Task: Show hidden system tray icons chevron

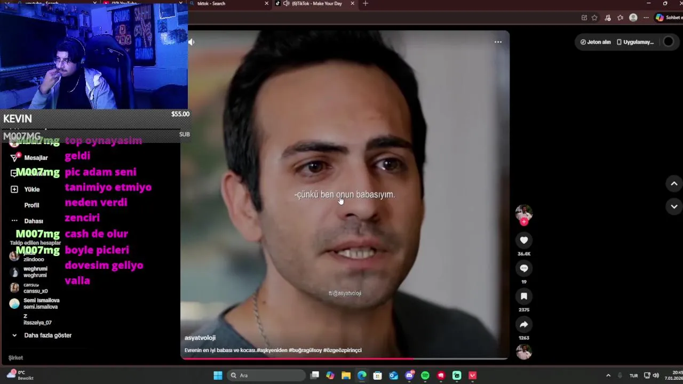Action: coord(608,375)
